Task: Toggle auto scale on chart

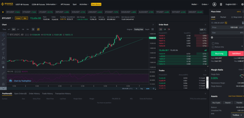Action: 147,89
